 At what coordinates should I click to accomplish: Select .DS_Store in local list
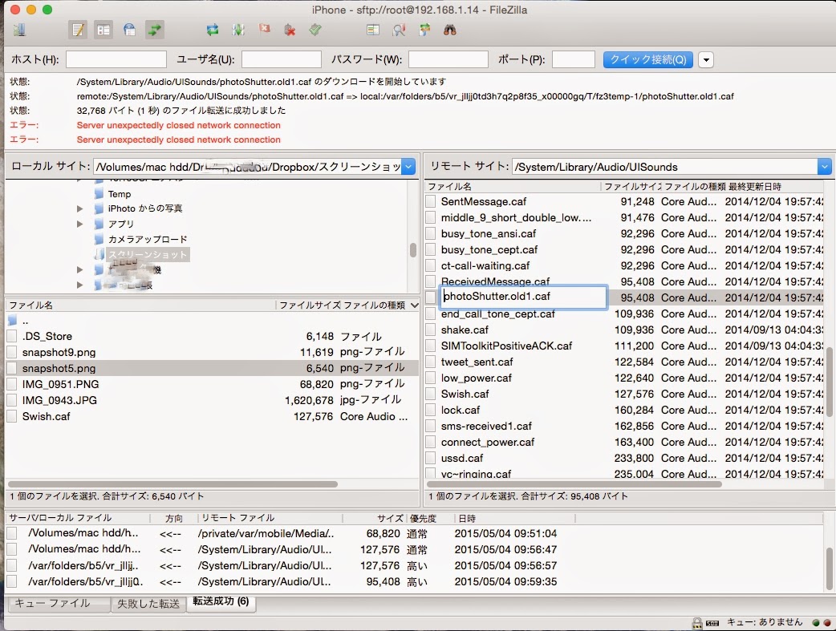212,336
